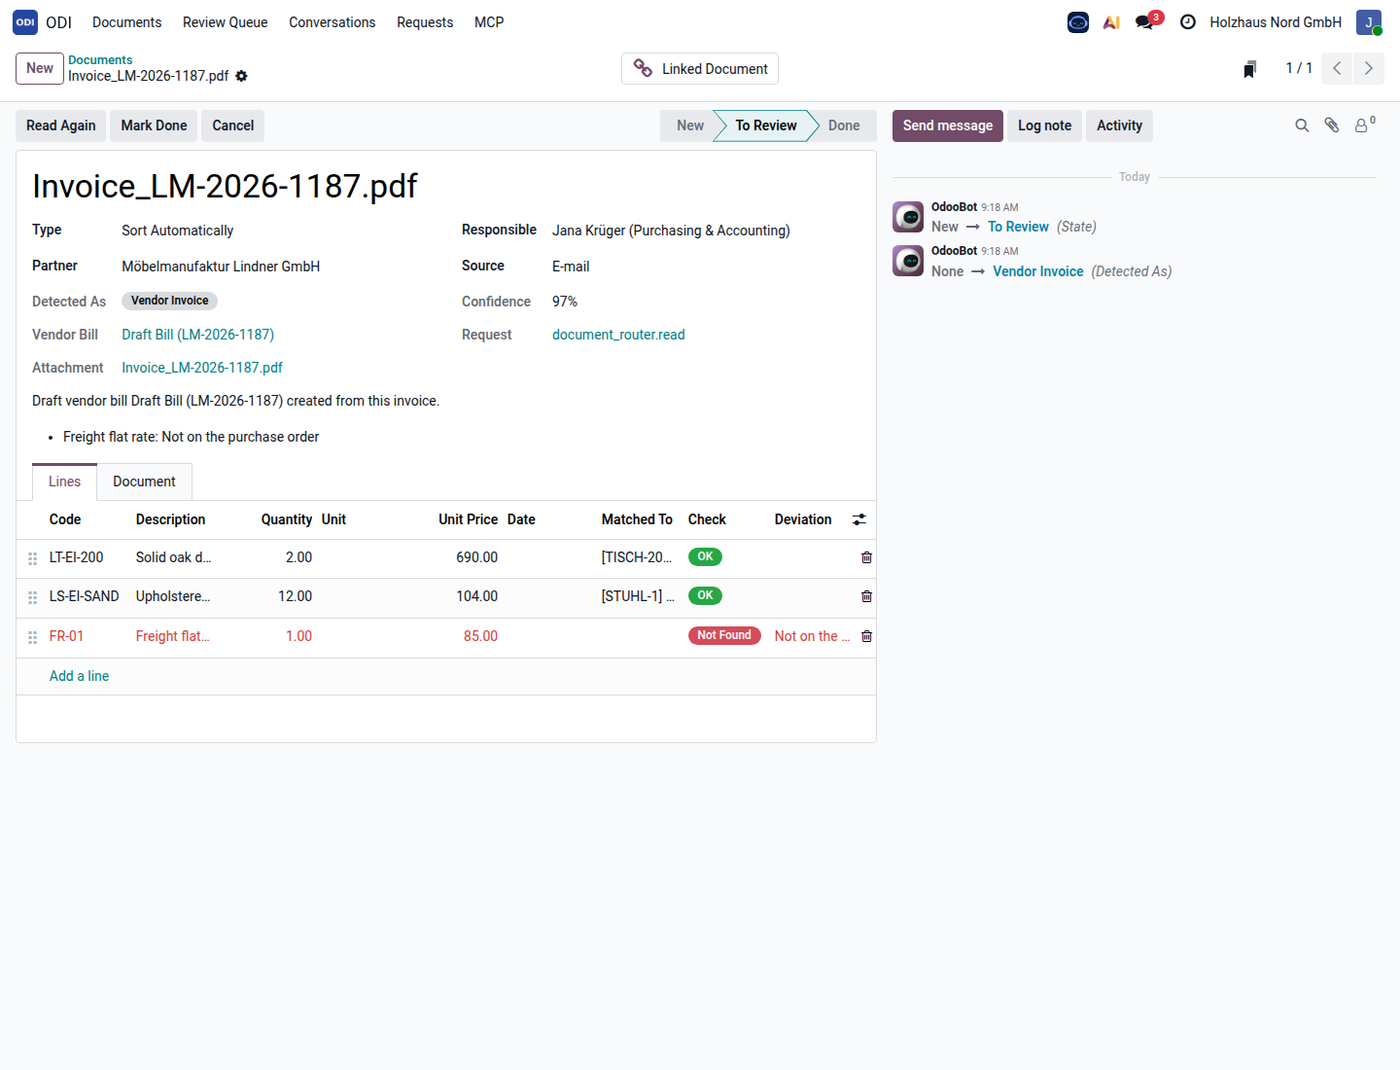Open the activities clock icon
The width and height of the screenshot is (1400, 1070).
(1187, 22)
